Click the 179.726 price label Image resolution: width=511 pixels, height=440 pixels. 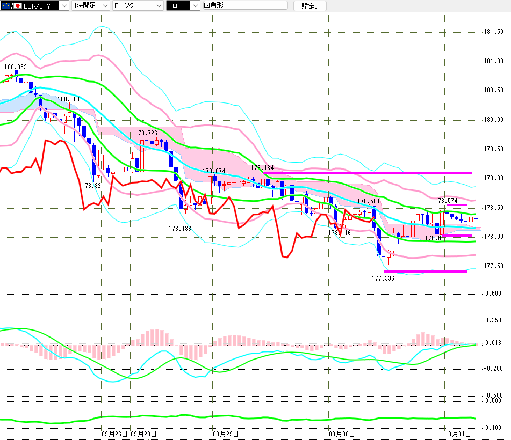(146, 133)
